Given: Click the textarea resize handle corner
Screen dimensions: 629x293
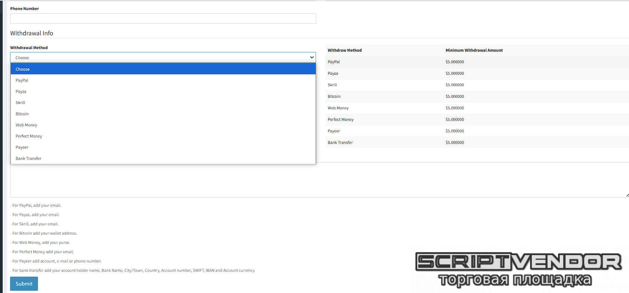Looking at the screenshot, I should (627, 195).
